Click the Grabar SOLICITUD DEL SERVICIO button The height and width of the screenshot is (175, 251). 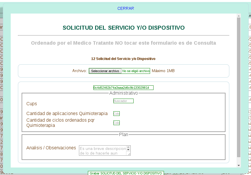(126, 173)
